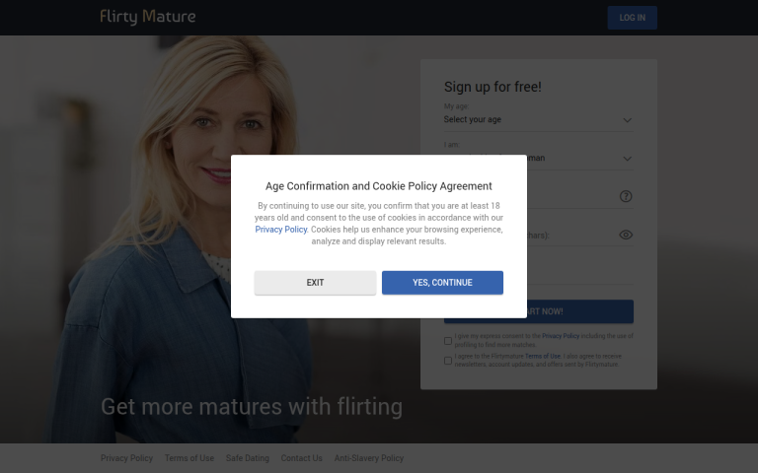
Task: Open Privacy Policy link in dialog
Action: [281, 230]
